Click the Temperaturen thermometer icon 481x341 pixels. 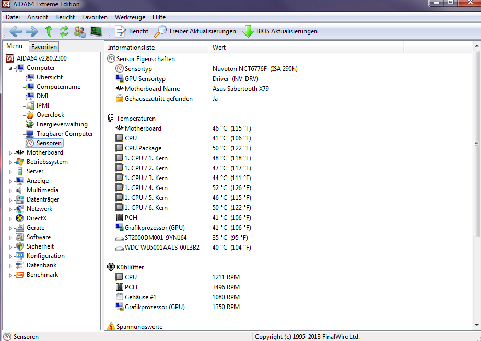pyautogui.click(x=111, y=119)
